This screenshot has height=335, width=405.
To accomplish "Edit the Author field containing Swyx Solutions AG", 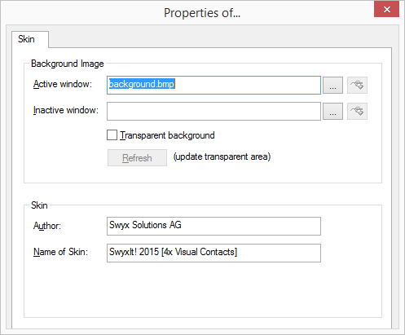I will [214, 226].
